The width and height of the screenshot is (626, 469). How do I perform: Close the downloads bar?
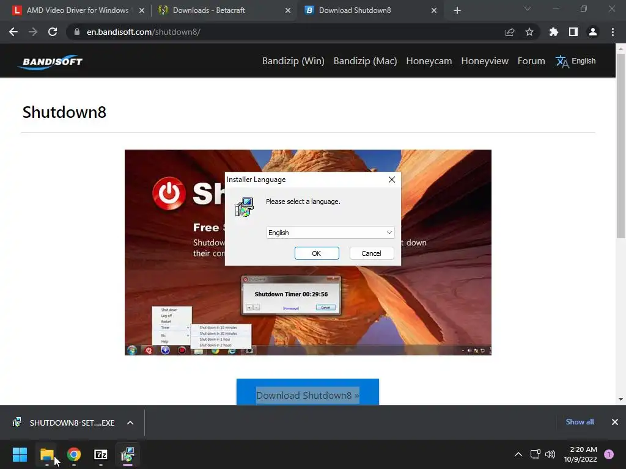(x=615, y=422)
